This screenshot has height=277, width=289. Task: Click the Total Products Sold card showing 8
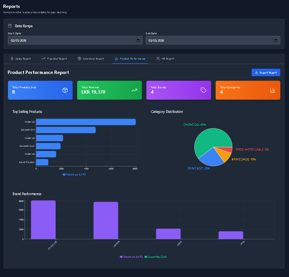[40, 90]
